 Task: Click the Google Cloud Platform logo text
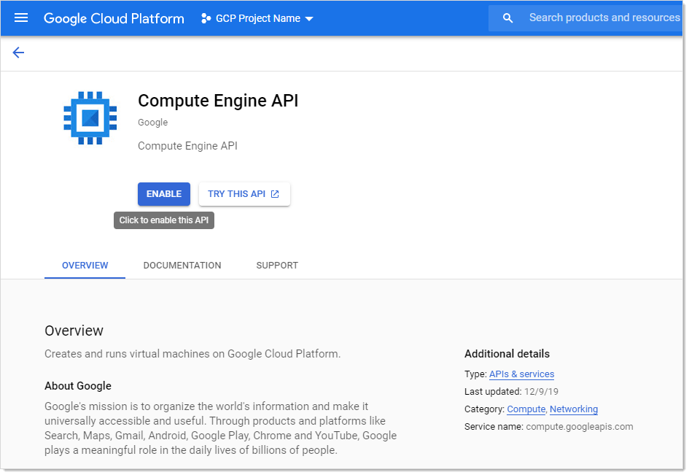tap(114, 18)
